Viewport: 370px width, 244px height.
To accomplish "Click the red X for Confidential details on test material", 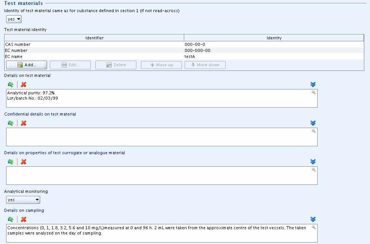I will coord(23,123).
